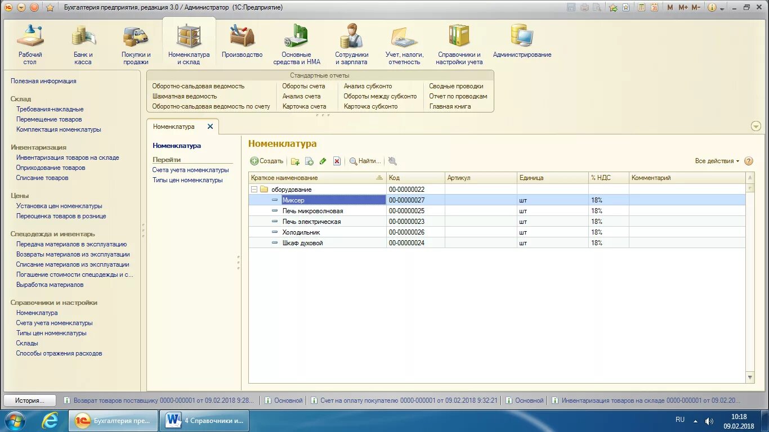Open the Рабочий стол section

point(30,44)
